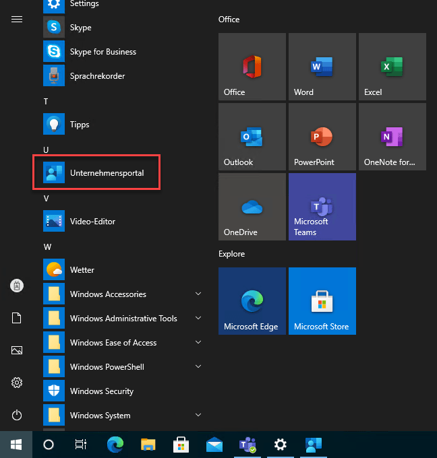Screen dimensions: 437x458
Task: Open the Excel tile
Action: (x=392, y=67)
